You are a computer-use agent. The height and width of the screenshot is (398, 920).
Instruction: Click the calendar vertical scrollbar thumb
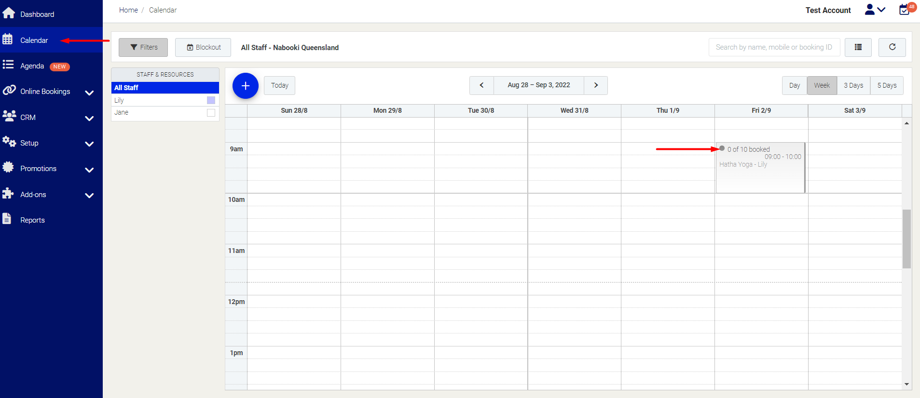[906, 239]
